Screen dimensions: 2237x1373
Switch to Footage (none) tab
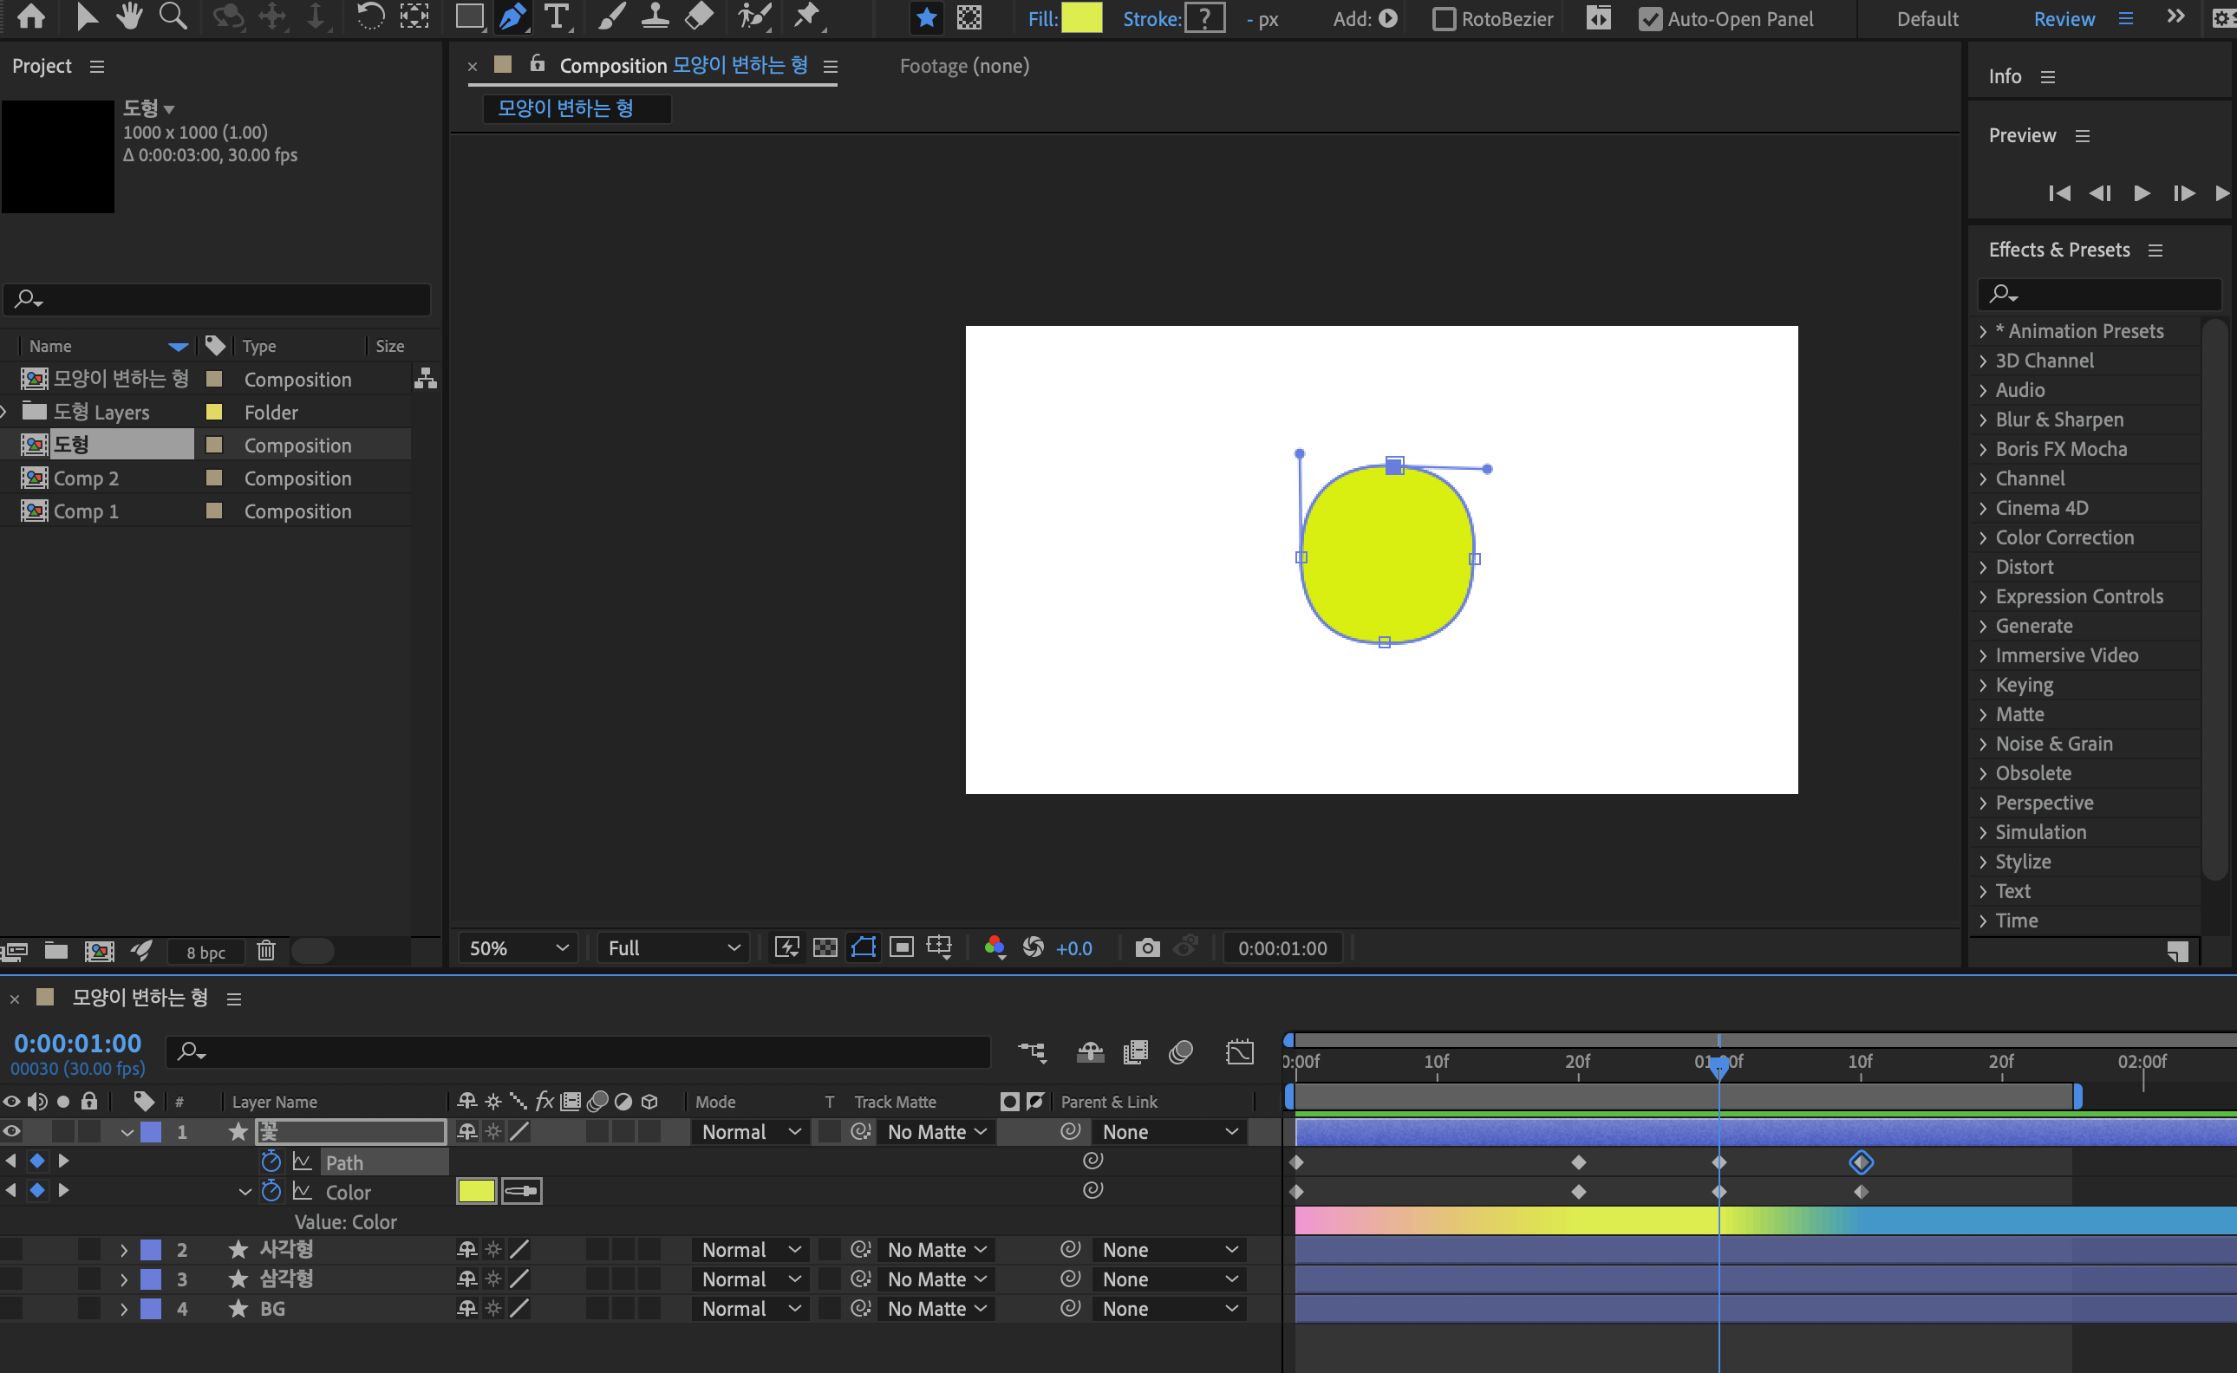[963, 65]
